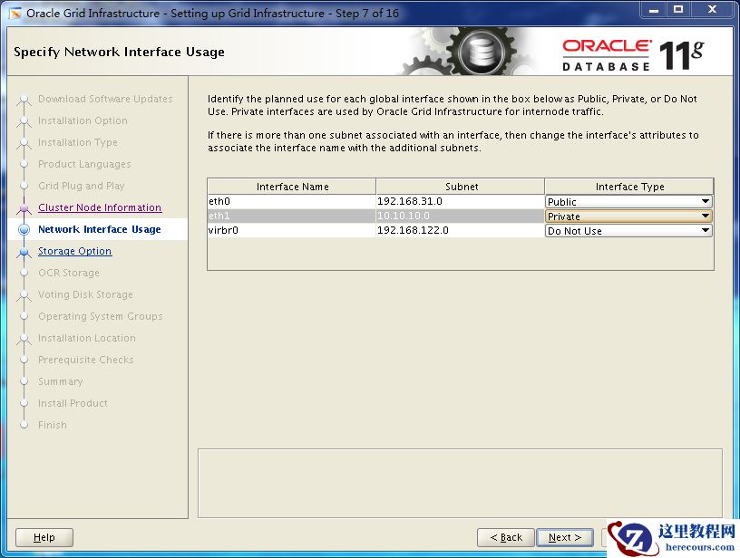Screen dimensions: 740x558
Task: Click the Network Interface Usage current step icon
Action: click(24, 229)
